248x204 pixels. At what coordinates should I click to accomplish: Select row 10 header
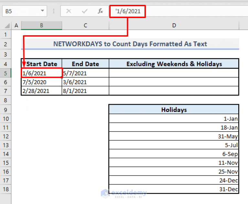coord(5,119)
